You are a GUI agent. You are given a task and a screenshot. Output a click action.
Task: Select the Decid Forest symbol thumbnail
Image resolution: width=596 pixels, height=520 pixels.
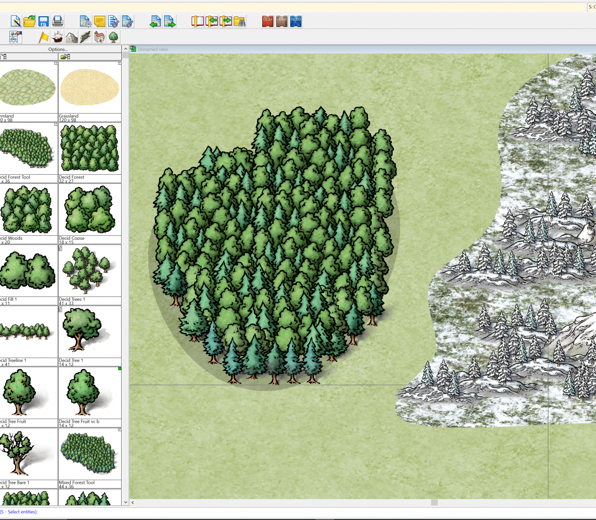point(90,148)
